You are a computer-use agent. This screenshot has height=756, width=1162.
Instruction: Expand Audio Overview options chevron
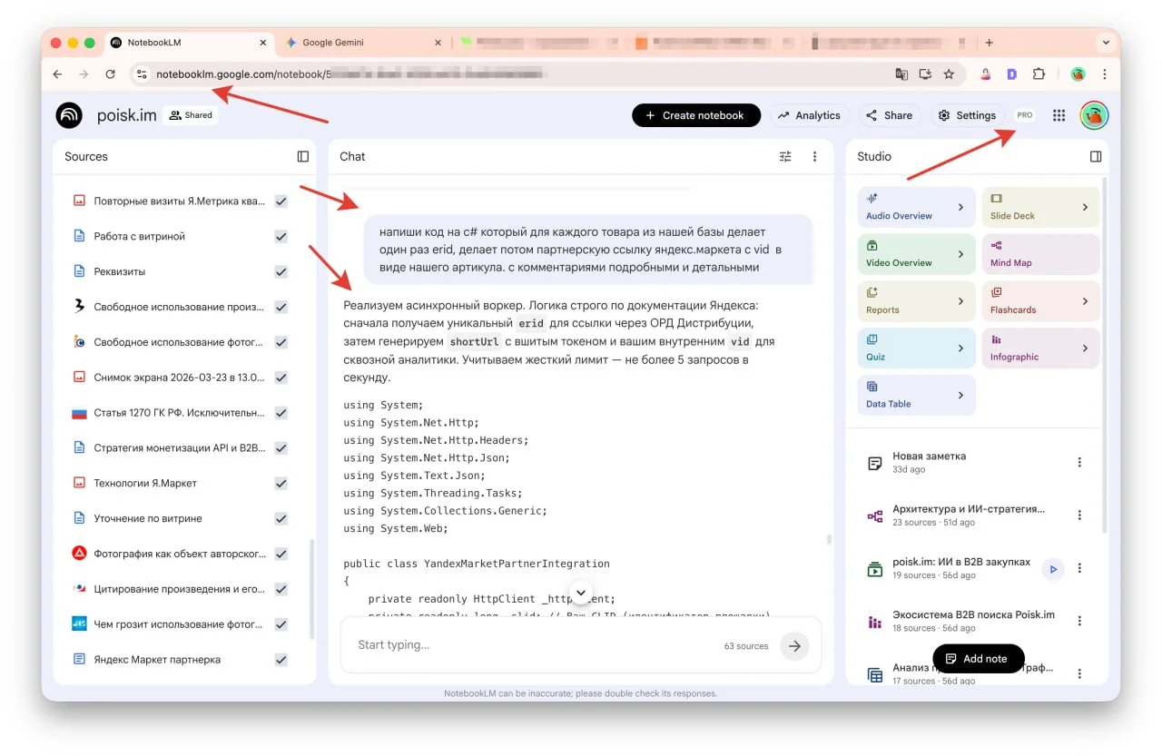point(960,207)
